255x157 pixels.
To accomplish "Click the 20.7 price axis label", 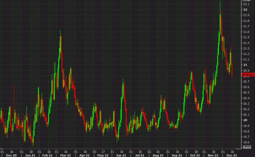I will [x=246, y=82].
